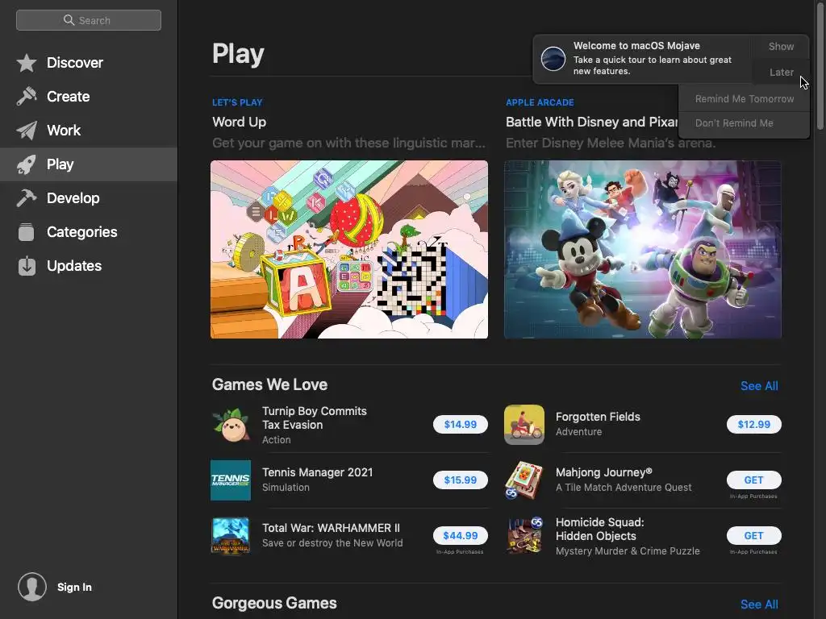The height and width of the screenshot is (619, 826).
Task: Click Total War: WARHAMMER II title text
Action: click(331, 528)
